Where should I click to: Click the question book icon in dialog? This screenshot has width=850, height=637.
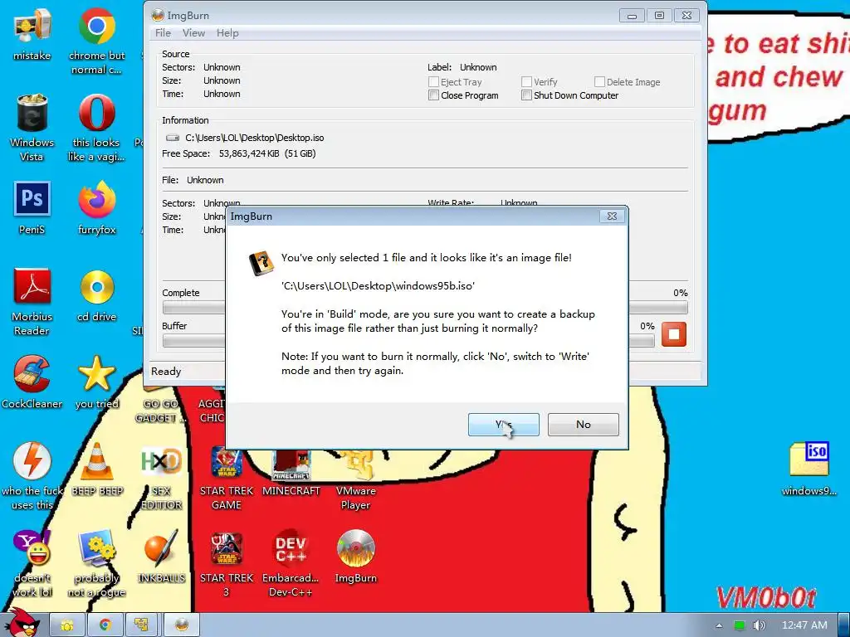point(261,263)
